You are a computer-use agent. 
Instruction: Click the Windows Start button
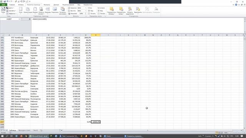point(2,136)
